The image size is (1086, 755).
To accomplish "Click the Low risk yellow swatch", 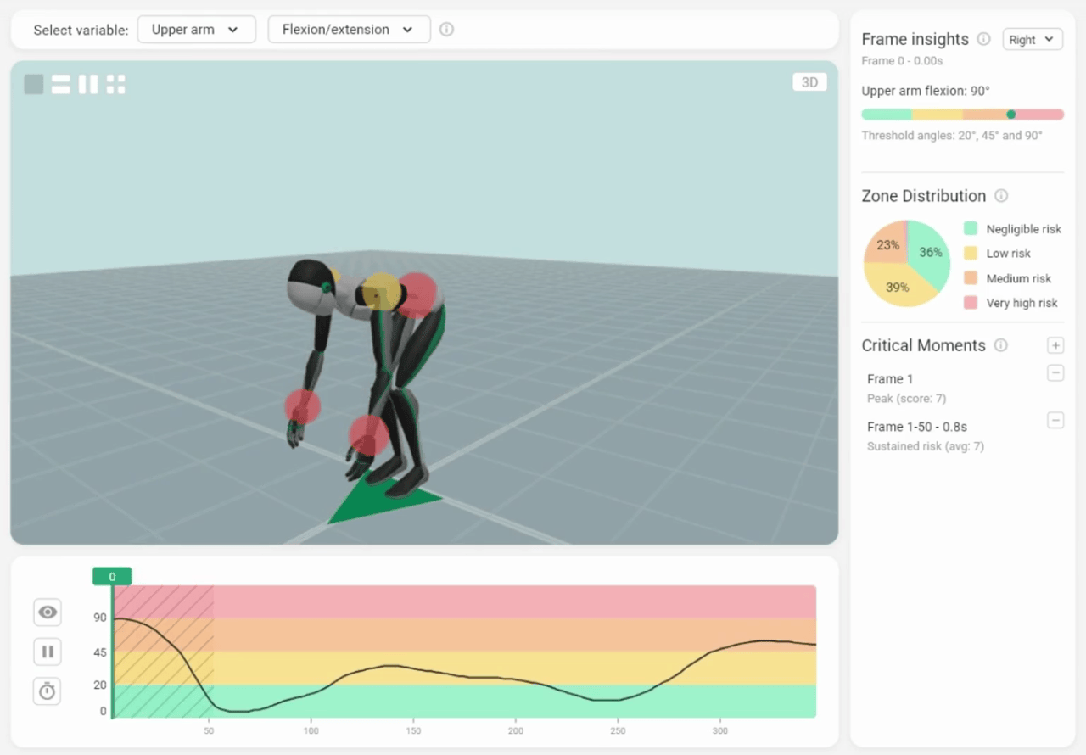I will click(x=971, y=254).
